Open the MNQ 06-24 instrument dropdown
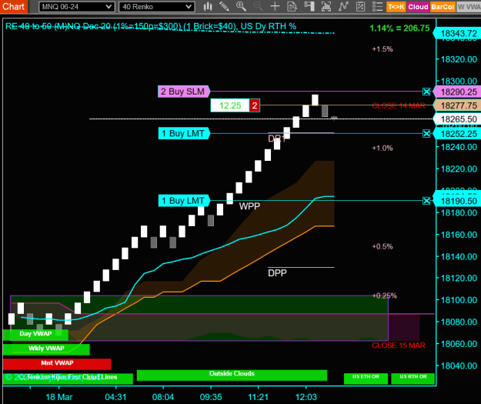The image size is (481, 404). (77, 7)
